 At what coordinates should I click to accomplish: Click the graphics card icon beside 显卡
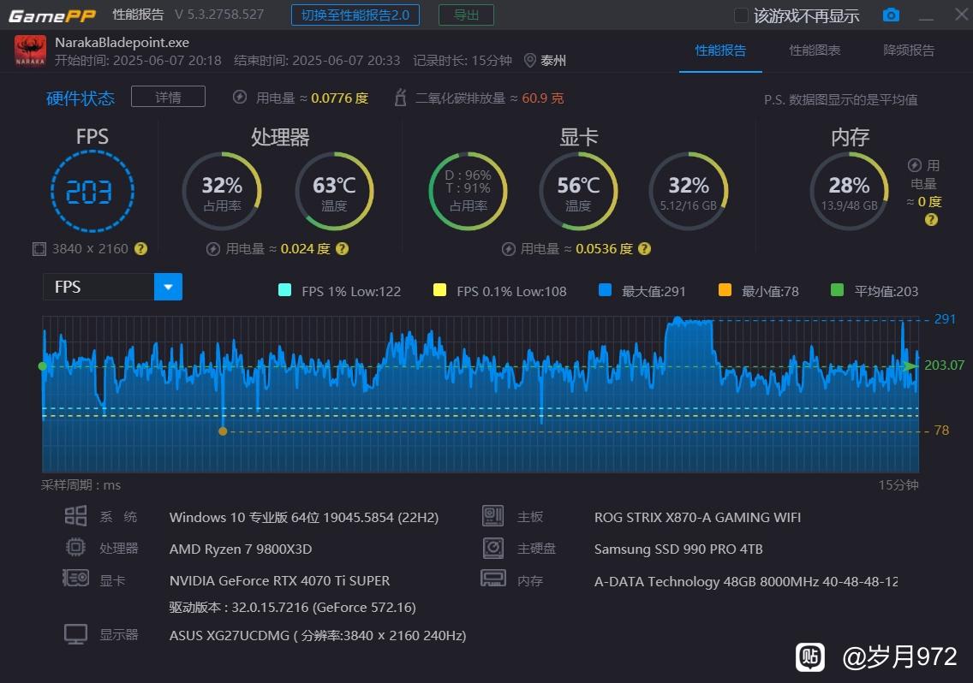pos(75,579)
